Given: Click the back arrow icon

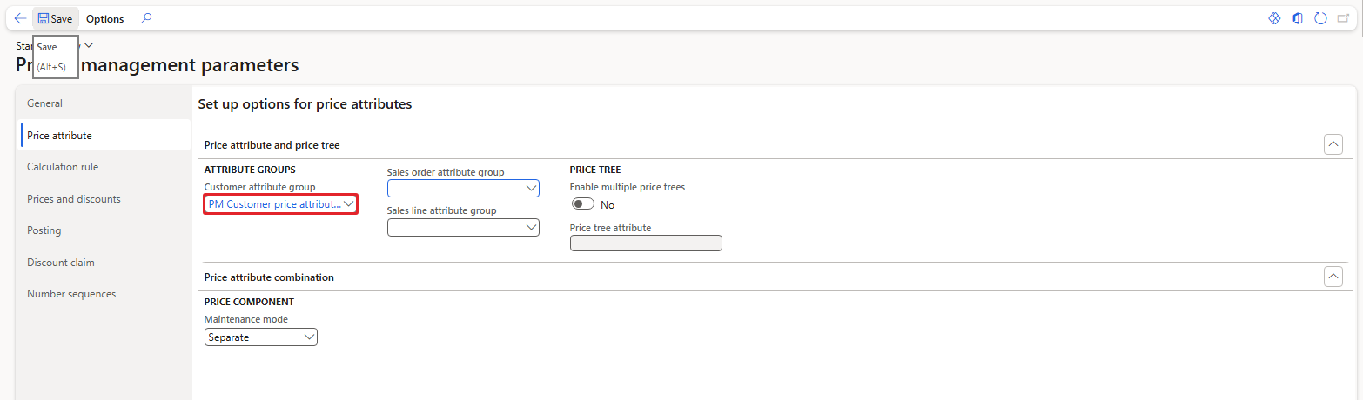Looking at the screenshot, I should [20, 18].
